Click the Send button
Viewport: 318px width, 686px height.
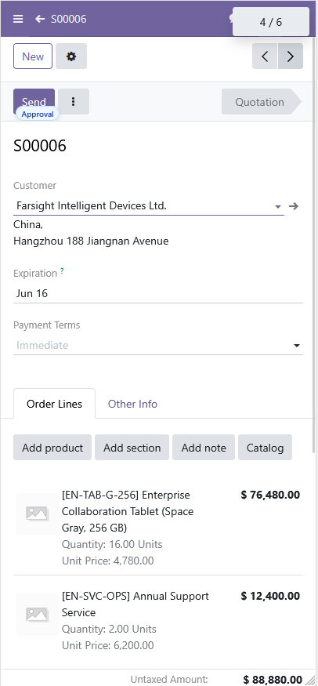point(34,101)
